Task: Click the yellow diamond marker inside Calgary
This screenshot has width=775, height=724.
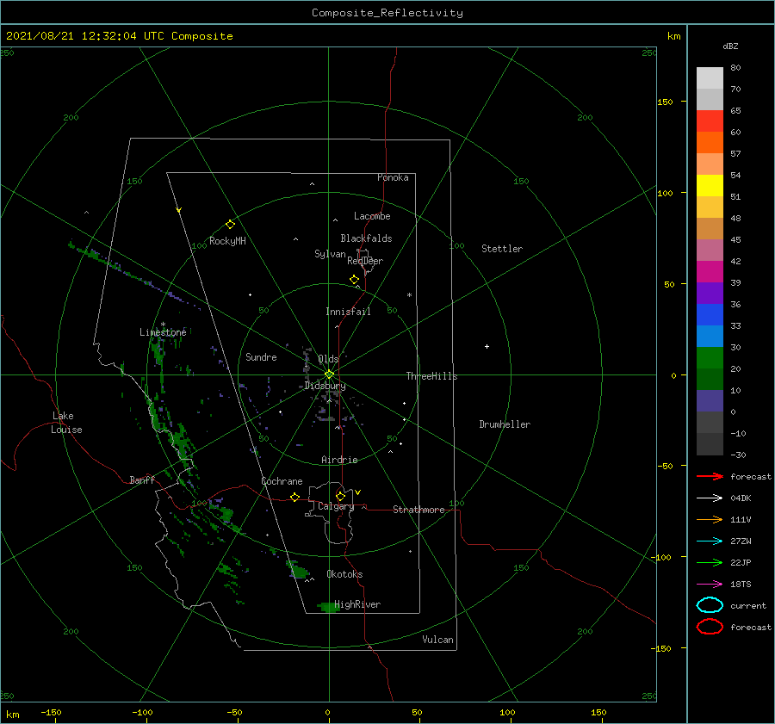Action: click(x=340, y=496)
